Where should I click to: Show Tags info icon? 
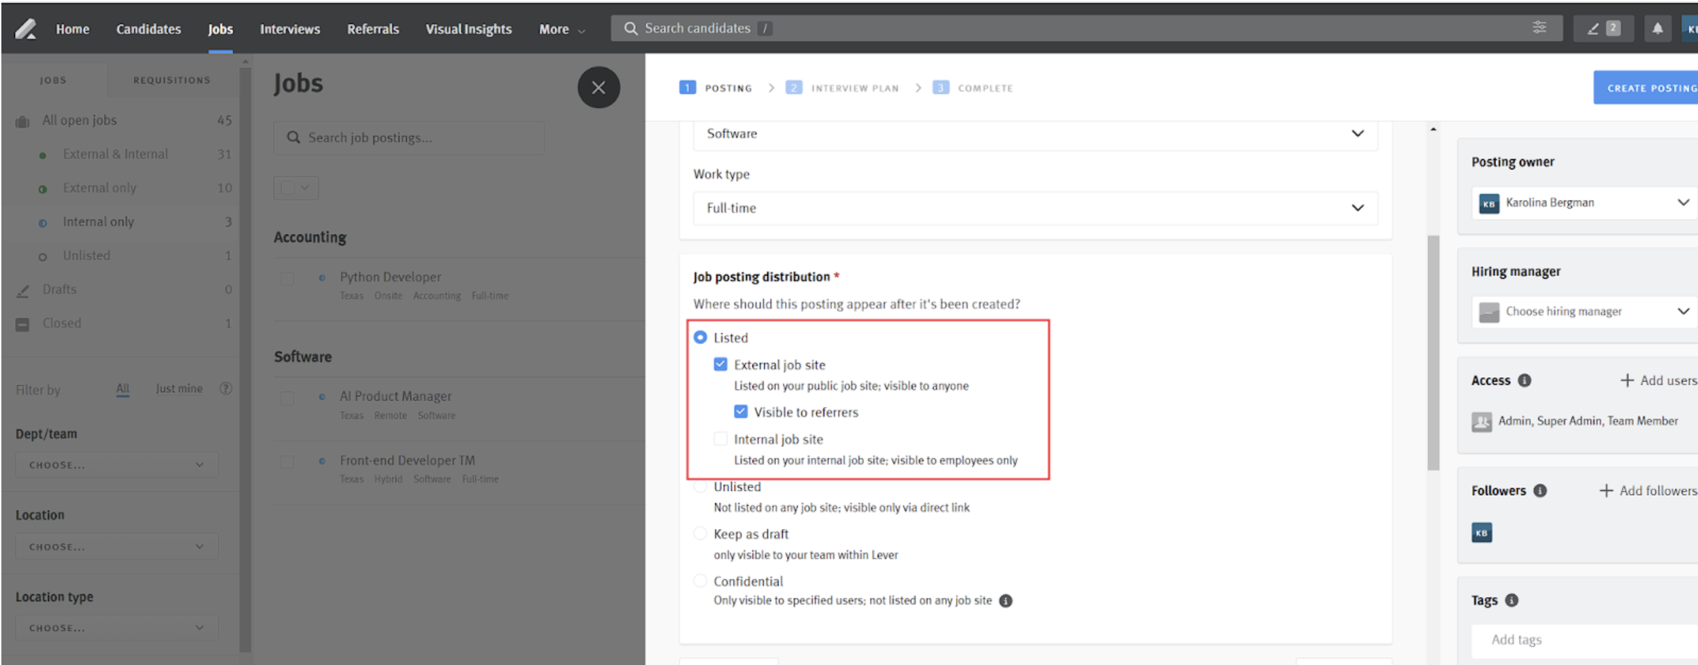[1511, 600]
